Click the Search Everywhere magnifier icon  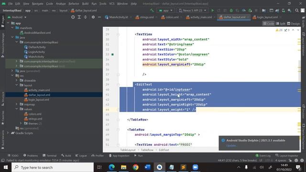(296, 11)
